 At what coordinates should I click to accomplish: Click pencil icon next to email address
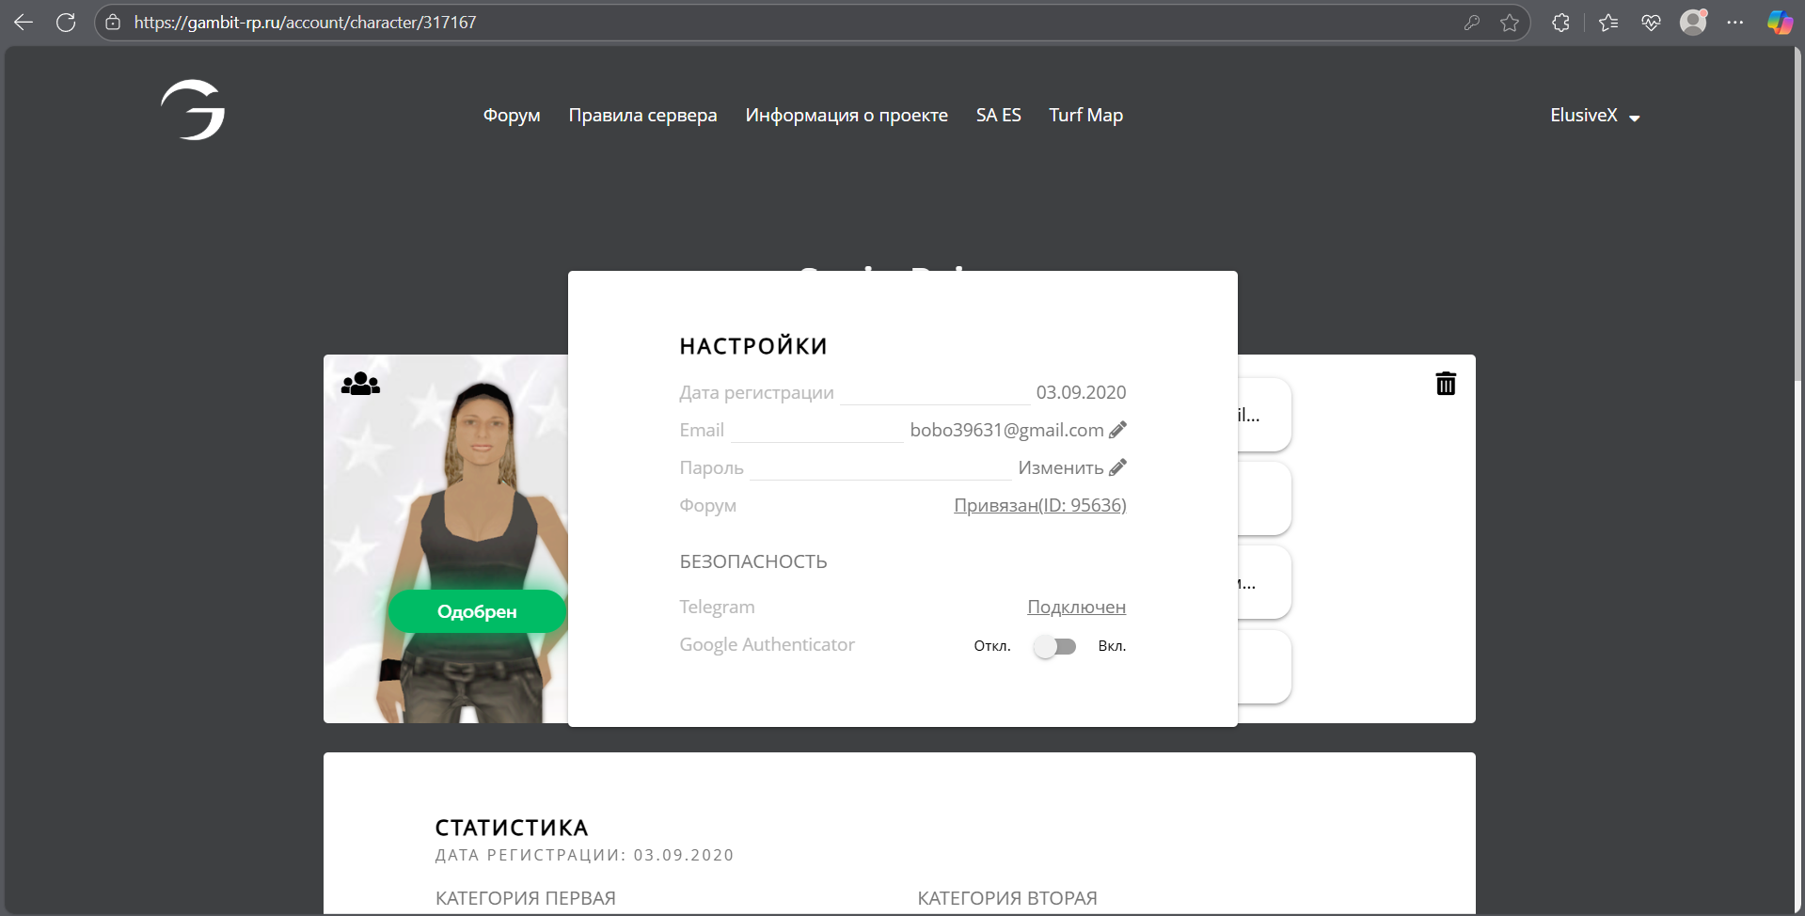[1117, 430]
